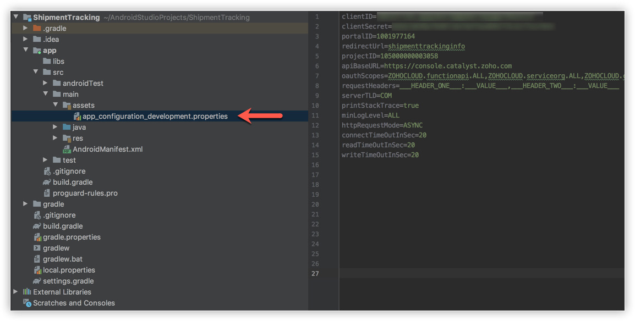Expand the root gradle folder arrow
Image resolution: width=635 pixels, height=321 pixels.
25,204
